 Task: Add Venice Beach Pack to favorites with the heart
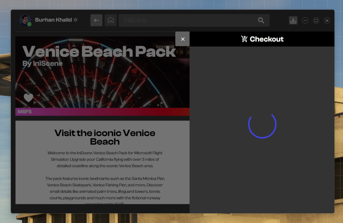tap(28, 98)
